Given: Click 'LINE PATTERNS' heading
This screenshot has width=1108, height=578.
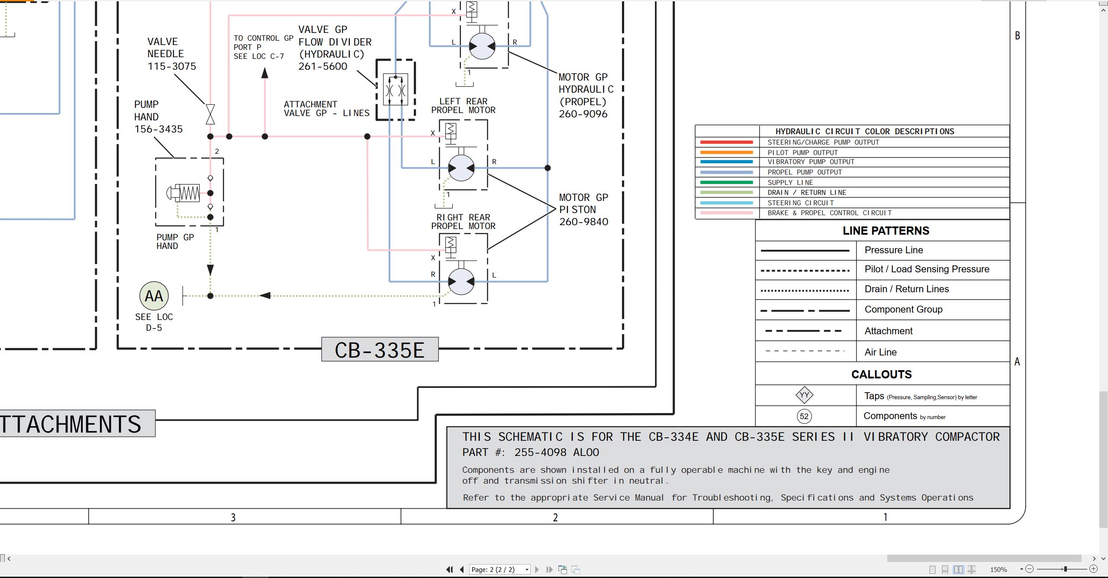Looking at the screenshot, I should coord(886,231).
